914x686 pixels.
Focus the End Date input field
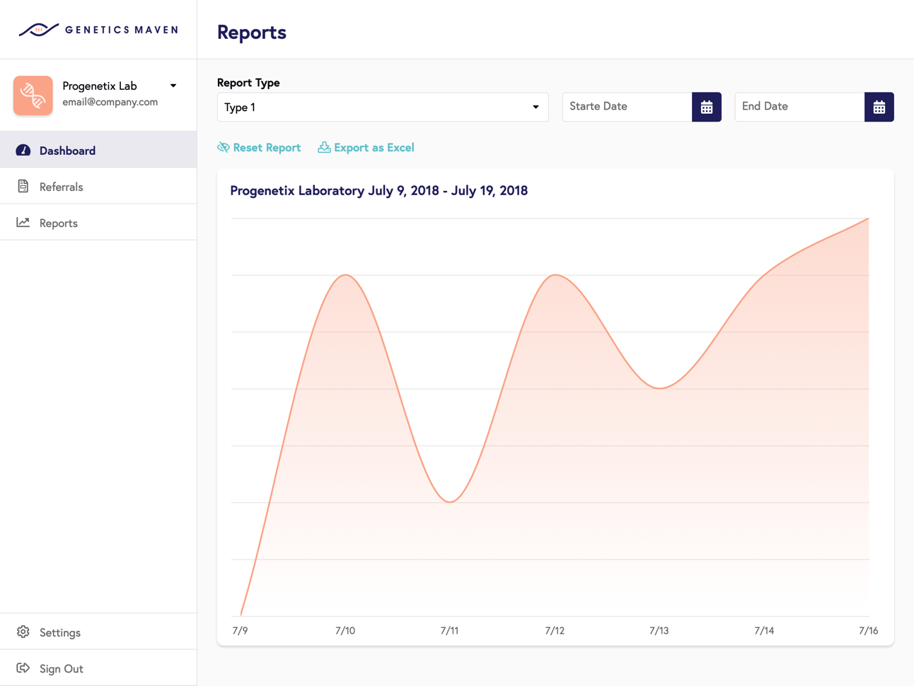pyautogui.click(x=800, y=107)
